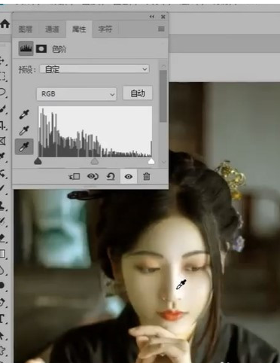Open the panel options menu icon
This screenshot has width=280, height=363.
click(161, 29)
